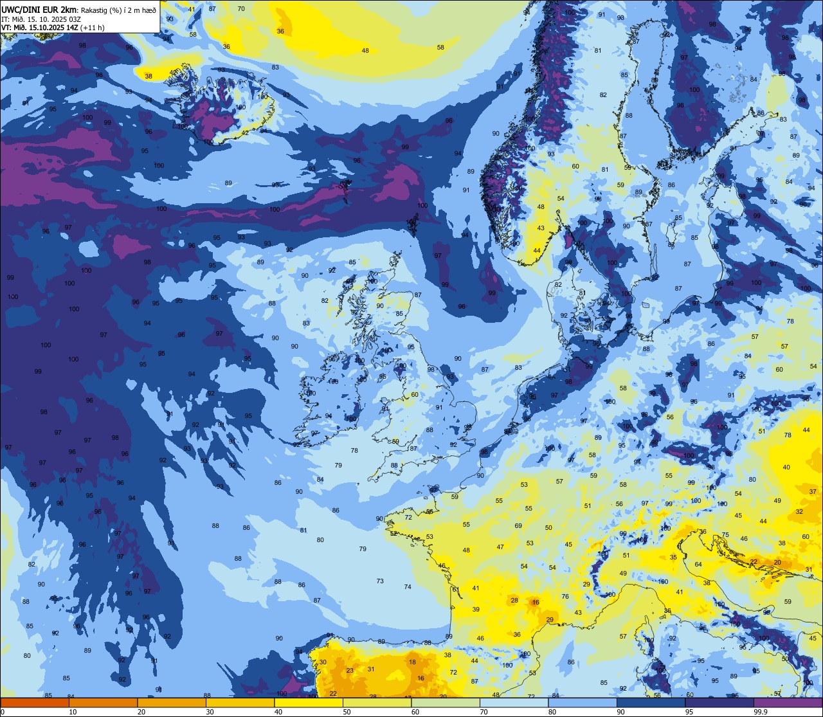This screenshot has height=717, width=823.
Task: Click the "IT: Mið. 15. 10. 2025 03Z" line
Action: point(41,19)
